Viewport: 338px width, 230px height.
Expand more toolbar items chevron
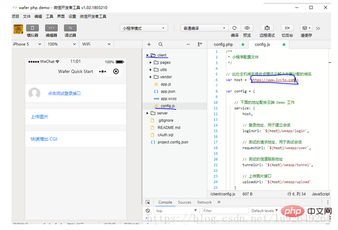[x=318, y=28]
